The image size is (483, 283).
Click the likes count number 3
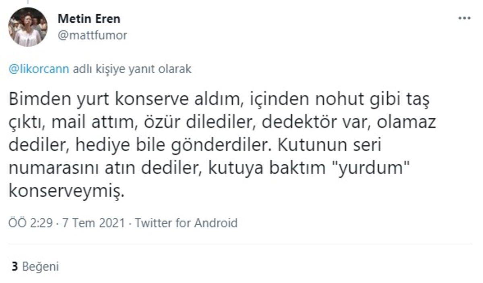pos(15,266)
